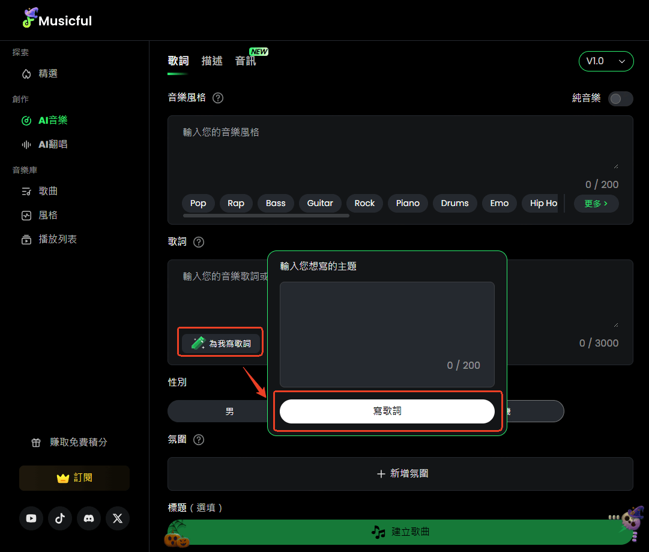
Task: Click 新增氛圍 to add an atmosphere
Action: (x=400, y=473)
